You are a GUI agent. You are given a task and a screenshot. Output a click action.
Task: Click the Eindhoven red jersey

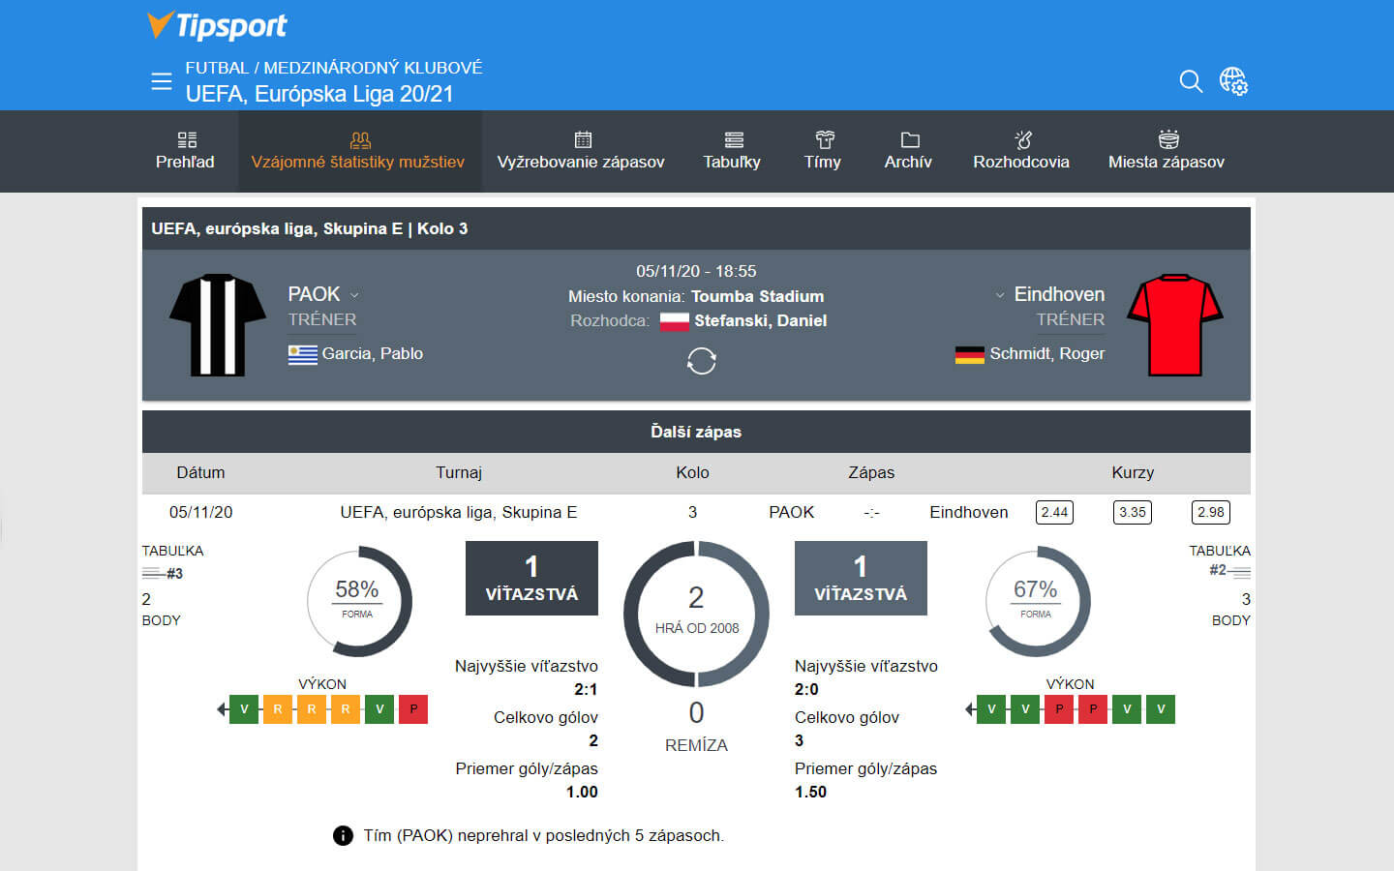(x=1174, y=325)
